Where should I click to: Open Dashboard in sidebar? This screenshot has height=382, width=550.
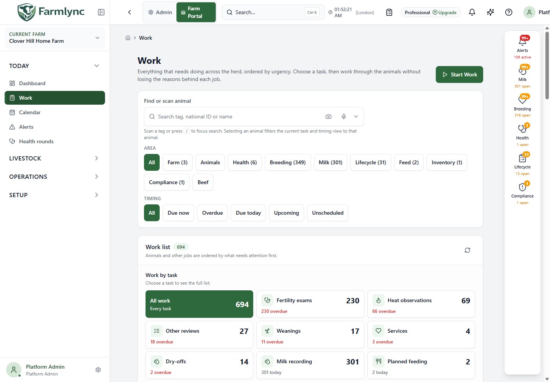tap(55, 83)
